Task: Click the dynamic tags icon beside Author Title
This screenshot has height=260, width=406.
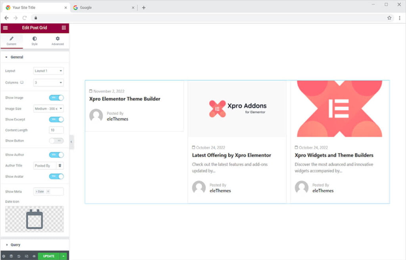Action: pyautogui.click(x=60, y=166)
